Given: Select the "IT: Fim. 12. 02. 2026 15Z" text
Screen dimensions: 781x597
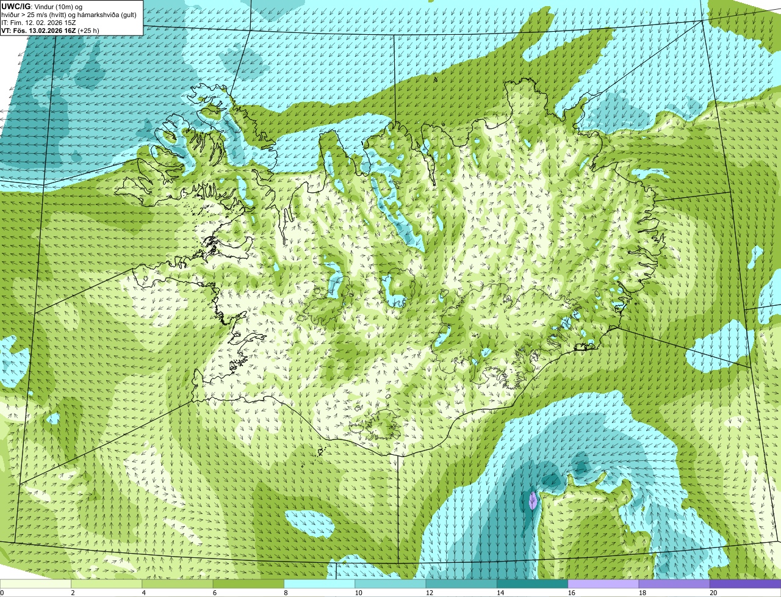Looking at the screenshot, I should [38, 23].
